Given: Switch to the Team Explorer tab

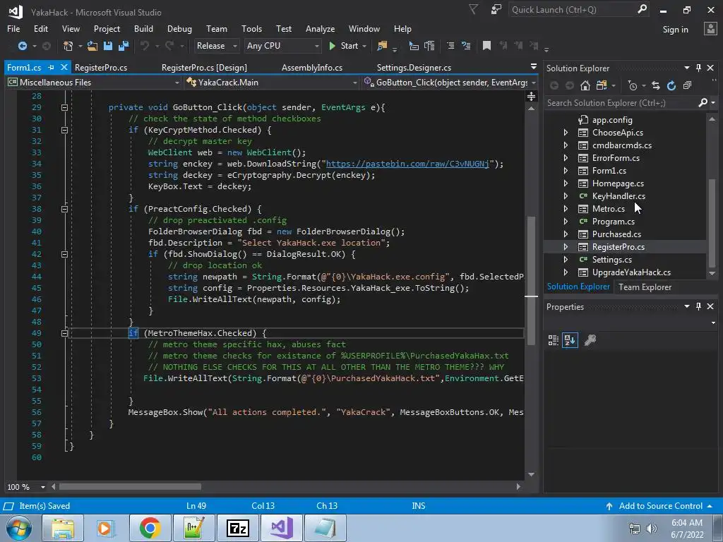Looking at the screenshot, I should point(645,287).
